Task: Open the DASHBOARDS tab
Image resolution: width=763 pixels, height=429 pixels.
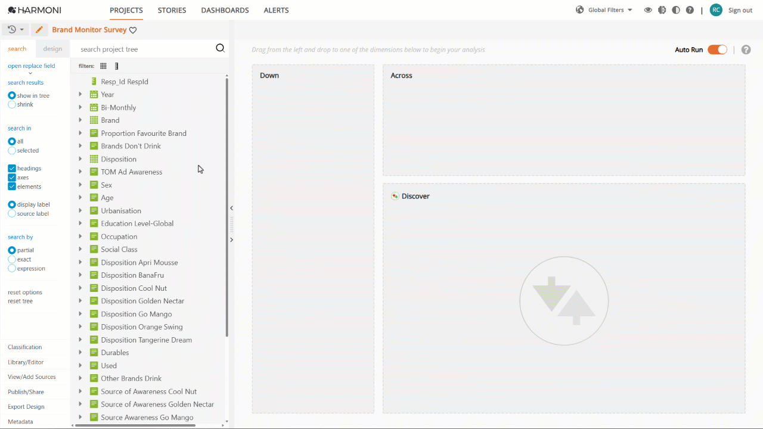Action: pyautogui.click(x=225, y=10)
